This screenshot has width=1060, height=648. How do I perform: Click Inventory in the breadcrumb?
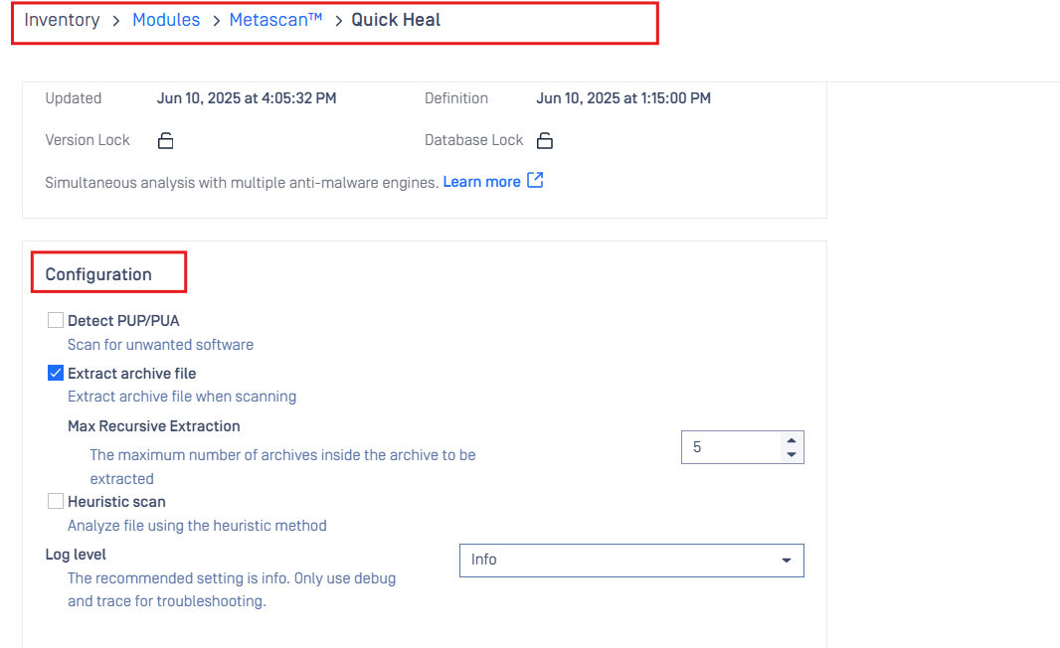point(63,20)
